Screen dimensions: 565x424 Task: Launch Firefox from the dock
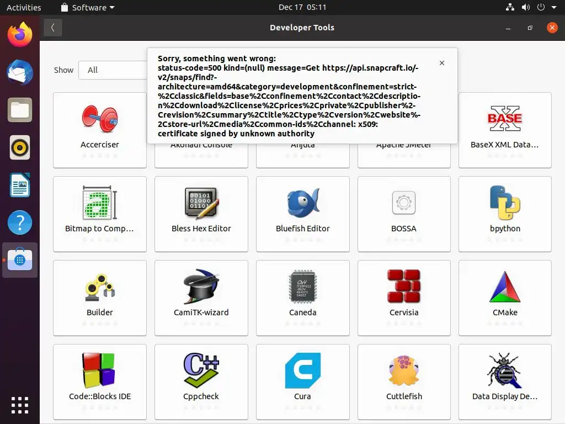pos(20,34)
